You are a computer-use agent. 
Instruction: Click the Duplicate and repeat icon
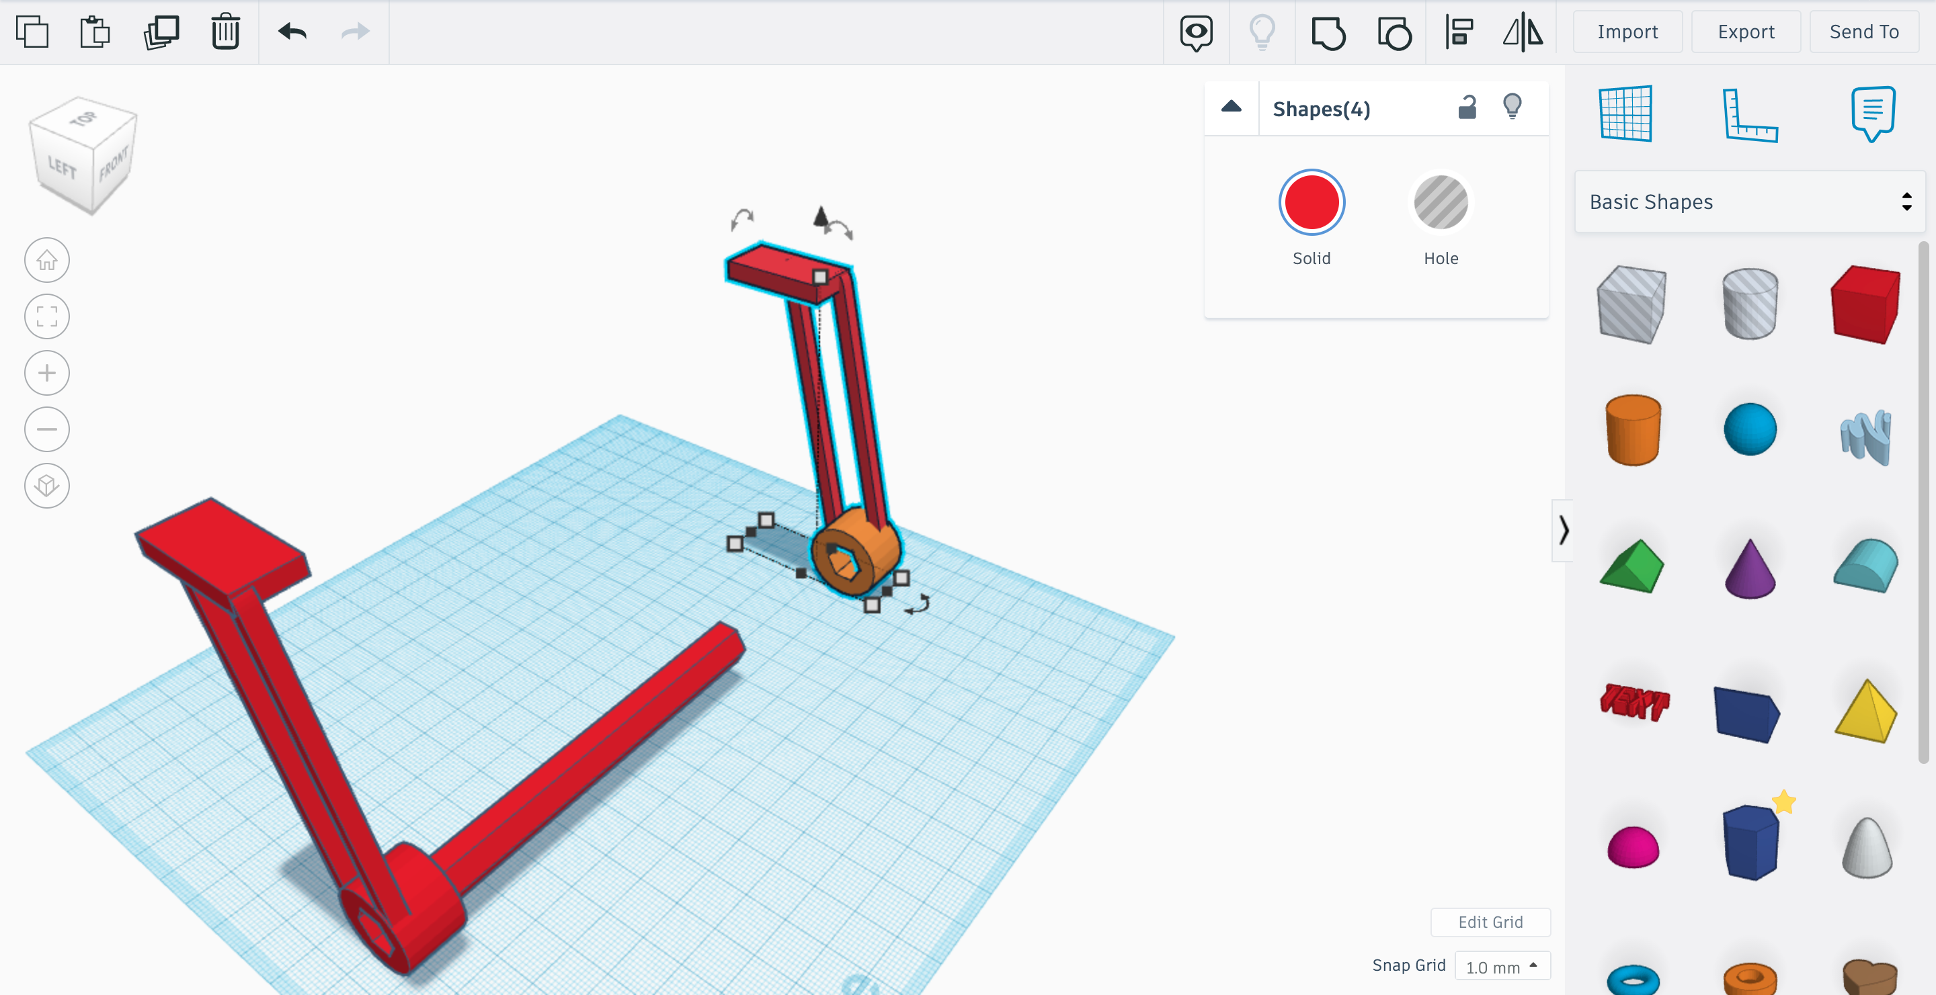161,32
